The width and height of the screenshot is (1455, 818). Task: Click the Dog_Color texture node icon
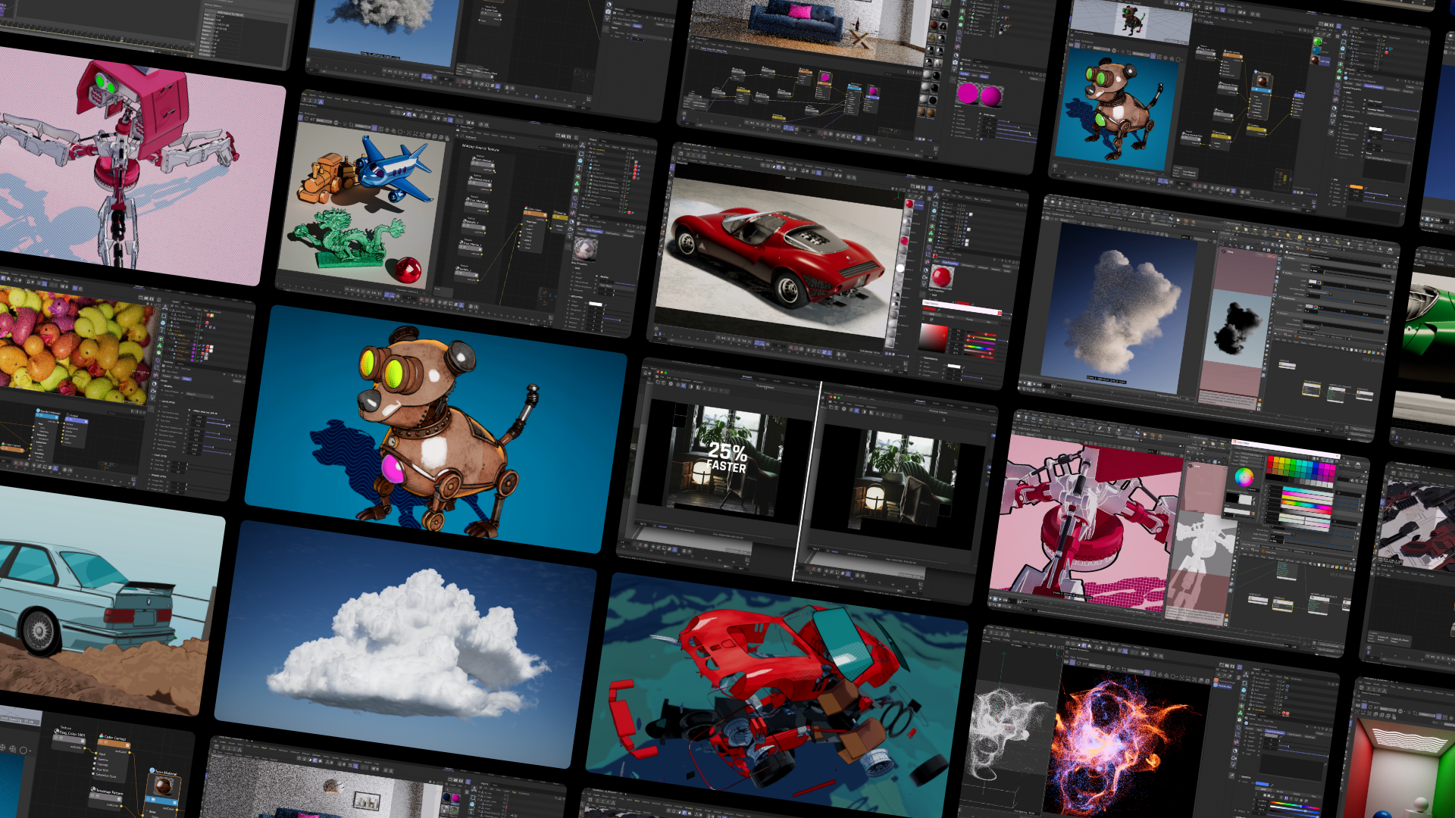pos(56,731)
